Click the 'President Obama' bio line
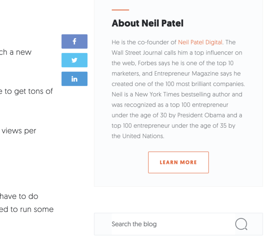 coord(177,115)
